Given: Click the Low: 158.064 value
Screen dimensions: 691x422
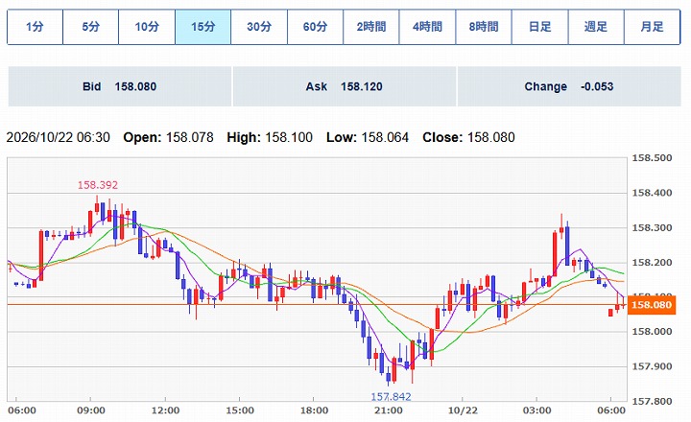Looking at the screenshot, I should click(x=368, y=137).
